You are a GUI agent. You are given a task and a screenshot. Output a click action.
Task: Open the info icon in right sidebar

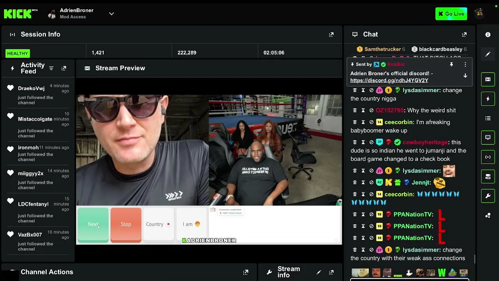(x=488, y=34)
